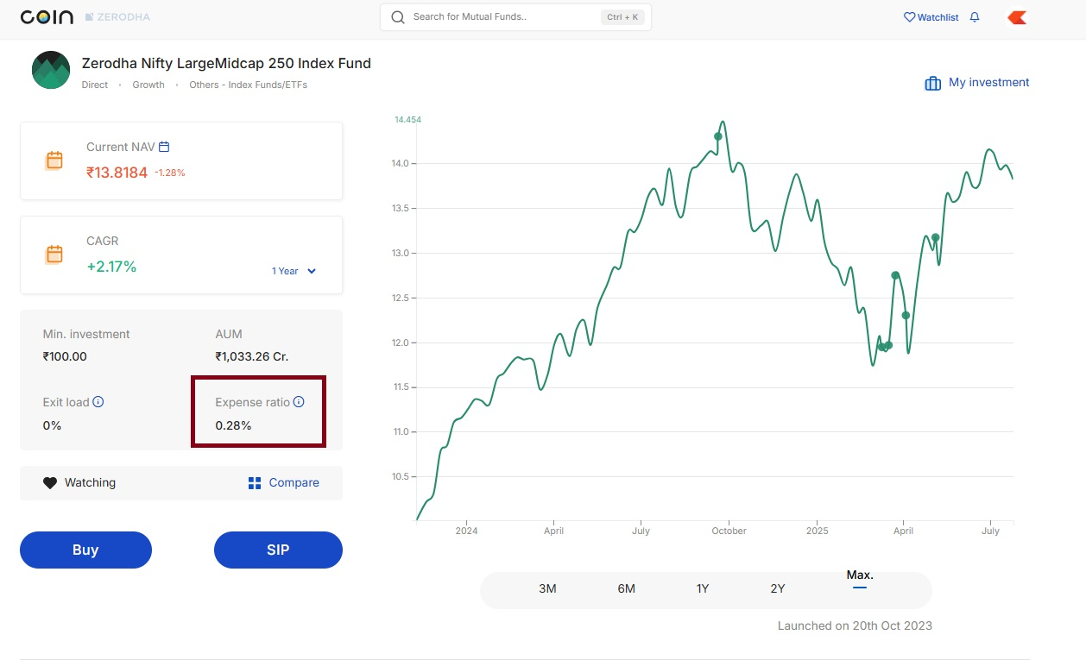Click the fund's green mountain logo
The image size is (1086, 660).
(51, 70)
